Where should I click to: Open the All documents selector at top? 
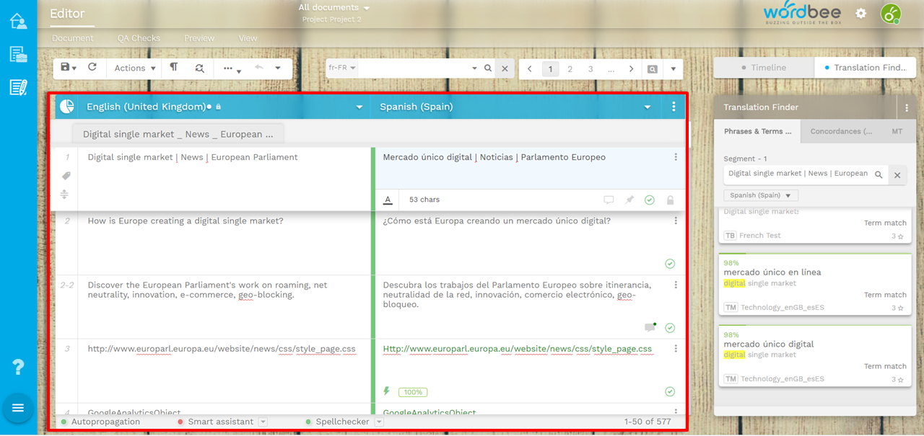tap(334, 7)
